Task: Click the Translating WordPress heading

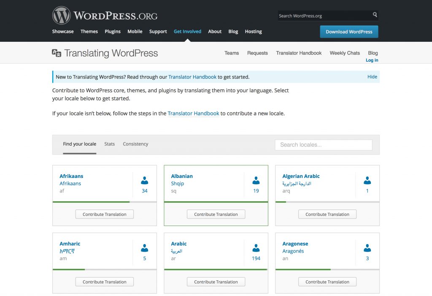Action: pyautogui.click(x=111, y=53)
